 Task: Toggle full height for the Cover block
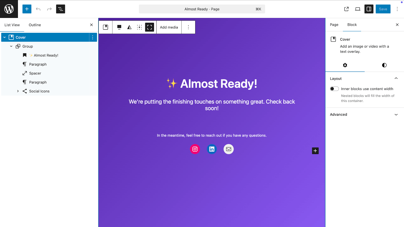coord(150,27)
